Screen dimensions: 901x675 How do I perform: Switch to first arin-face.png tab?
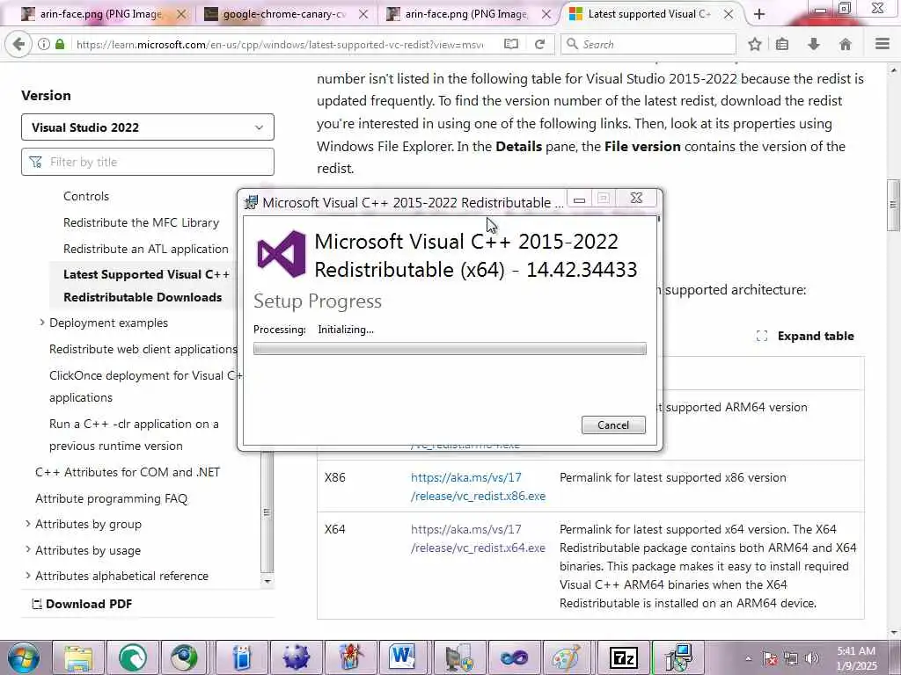pos(100,14)
